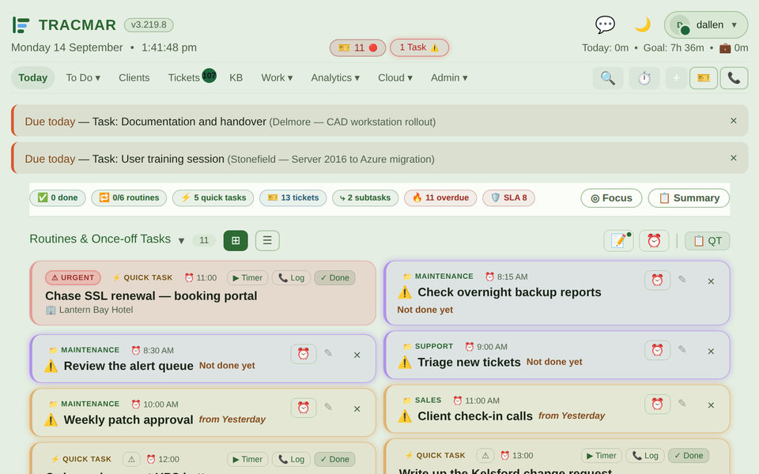Image resolution: width=759 pixels, height=474 pixels.
Task: Mark Chase SSL renewal as Done
Action: (x=334, y=277)
